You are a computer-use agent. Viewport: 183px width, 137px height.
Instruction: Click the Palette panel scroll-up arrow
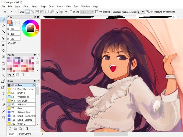coord(37,59)
